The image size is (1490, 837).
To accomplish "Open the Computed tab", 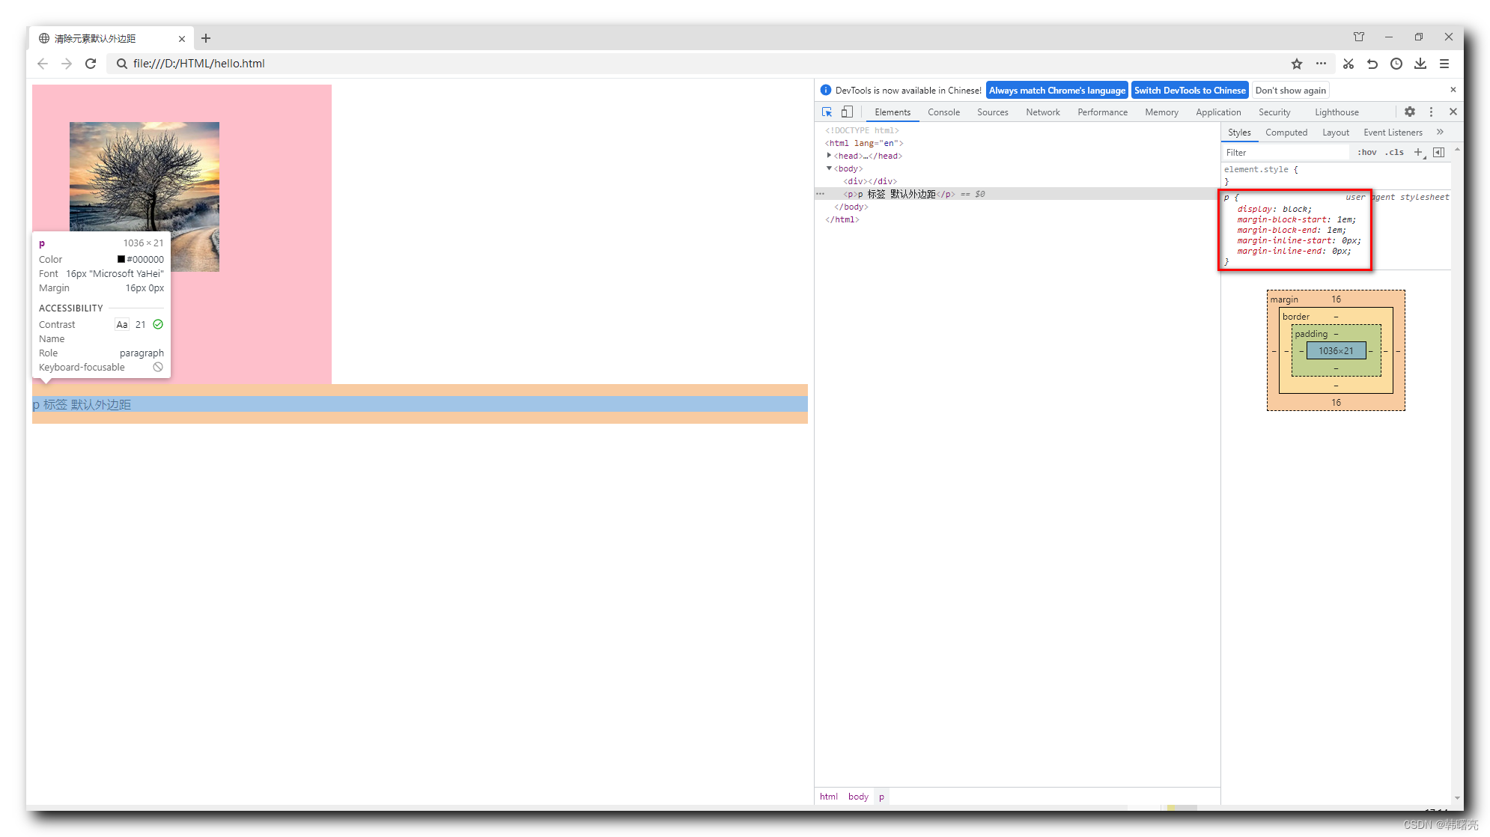I will coord(1286,133).
